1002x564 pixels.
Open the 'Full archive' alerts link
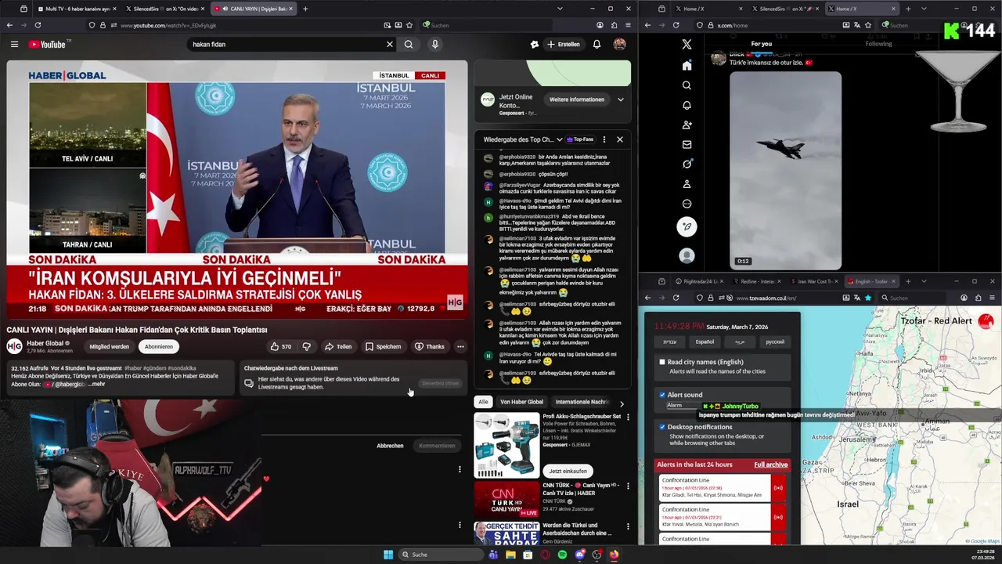point(770,465)
